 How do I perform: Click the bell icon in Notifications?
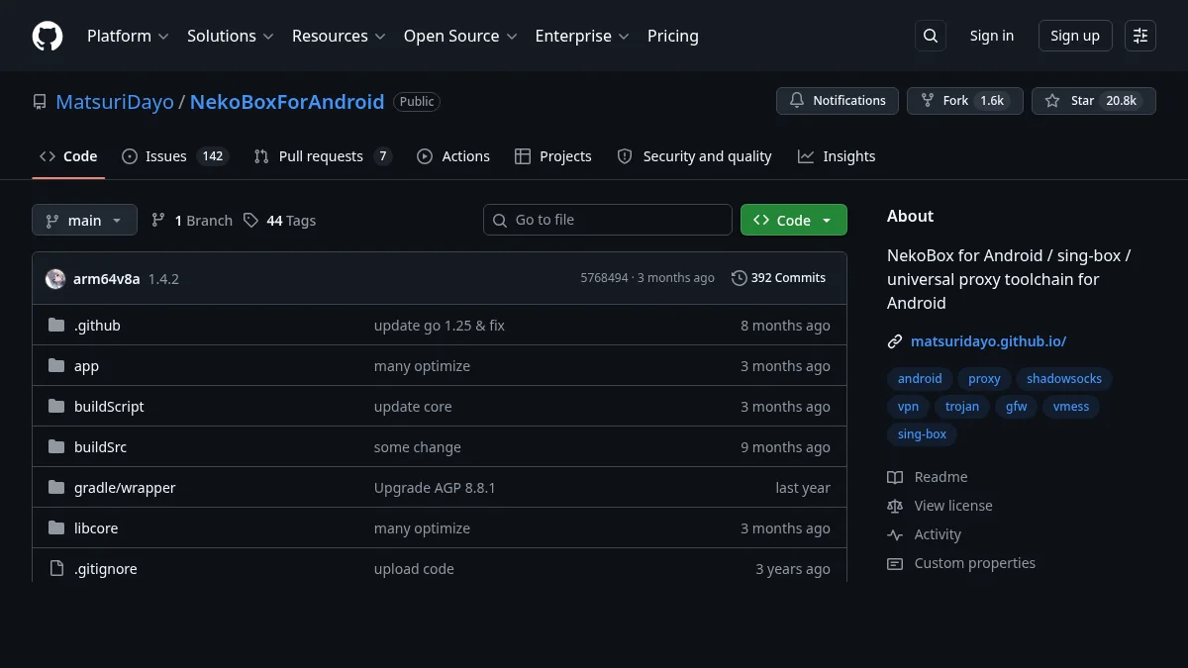(798, 101)
